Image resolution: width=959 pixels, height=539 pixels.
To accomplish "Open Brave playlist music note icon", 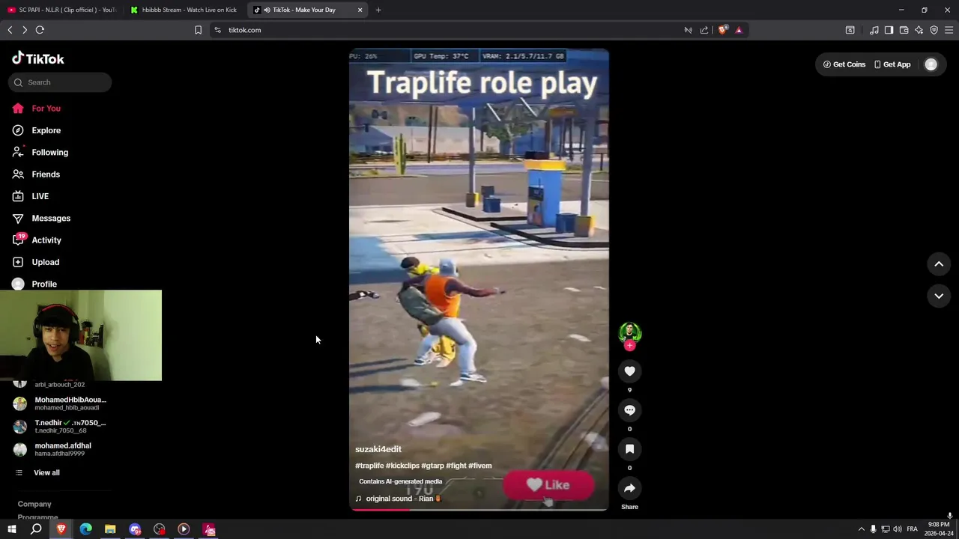I will tap(874, 30).
